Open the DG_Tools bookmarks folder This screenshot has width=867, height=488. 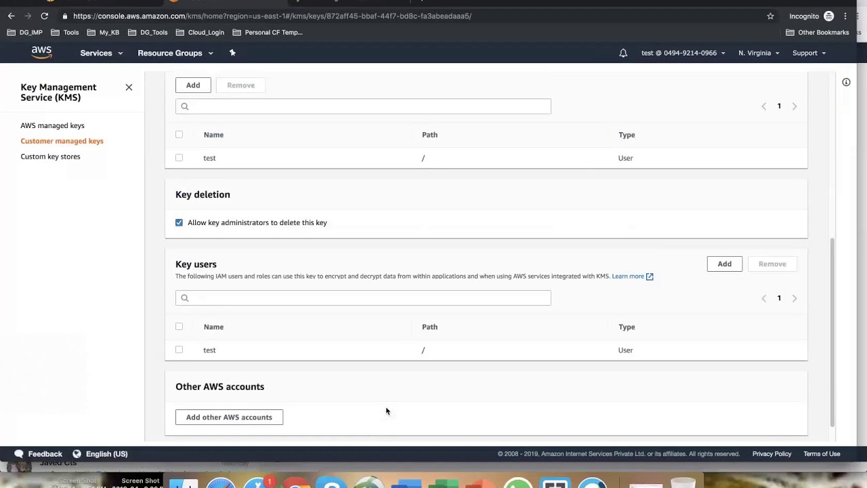tap(148, 33)
